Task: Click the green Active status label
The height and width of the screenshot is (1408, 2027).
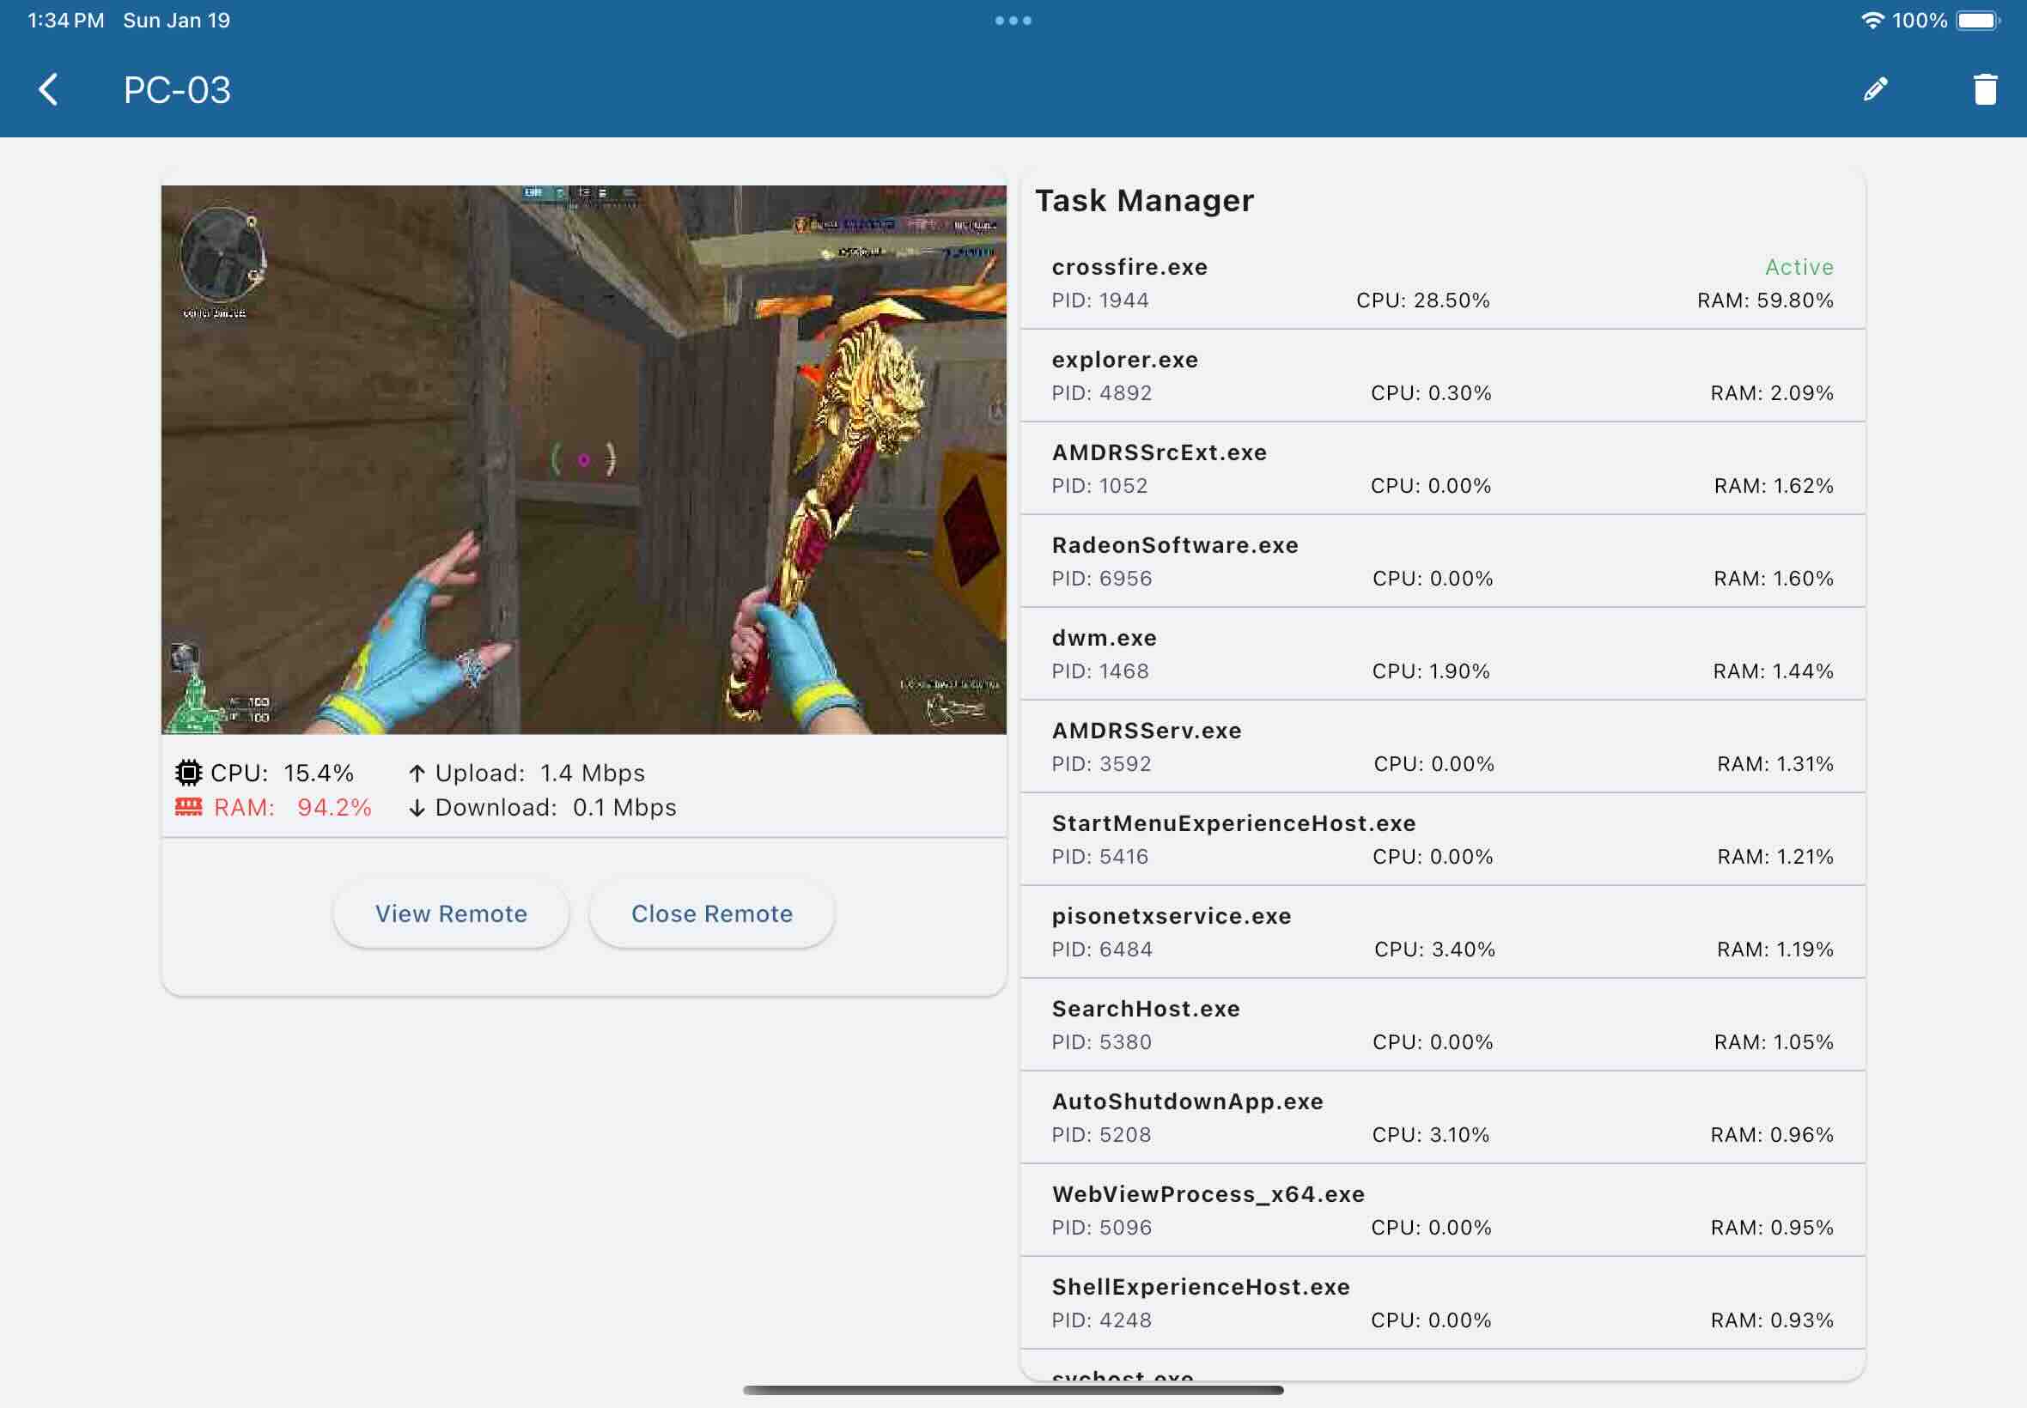Action: point(1799,266)
